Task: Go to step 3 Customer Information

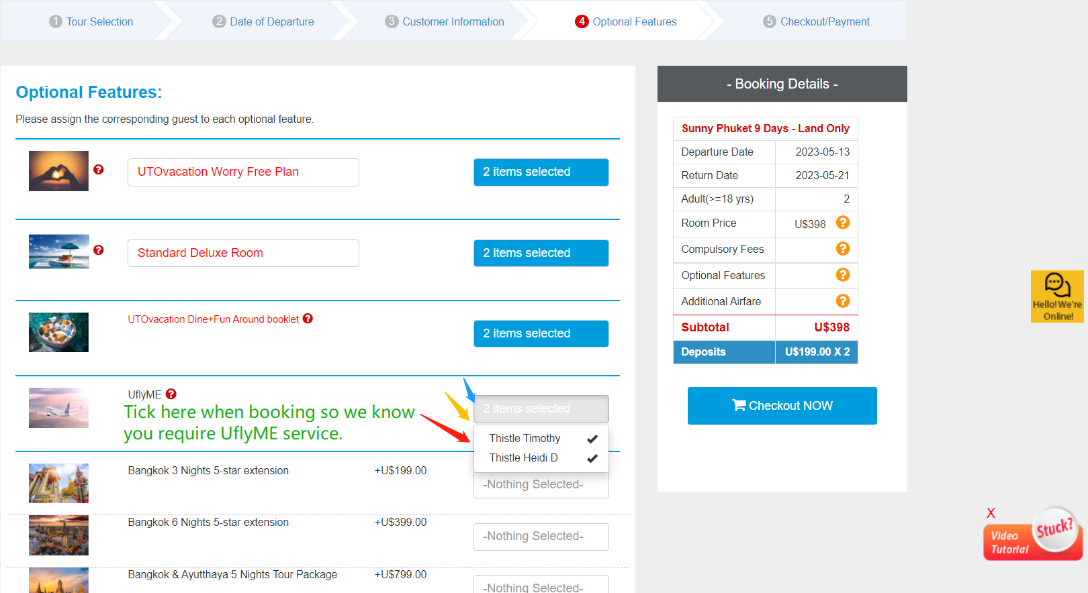Action: click(445, 21)
